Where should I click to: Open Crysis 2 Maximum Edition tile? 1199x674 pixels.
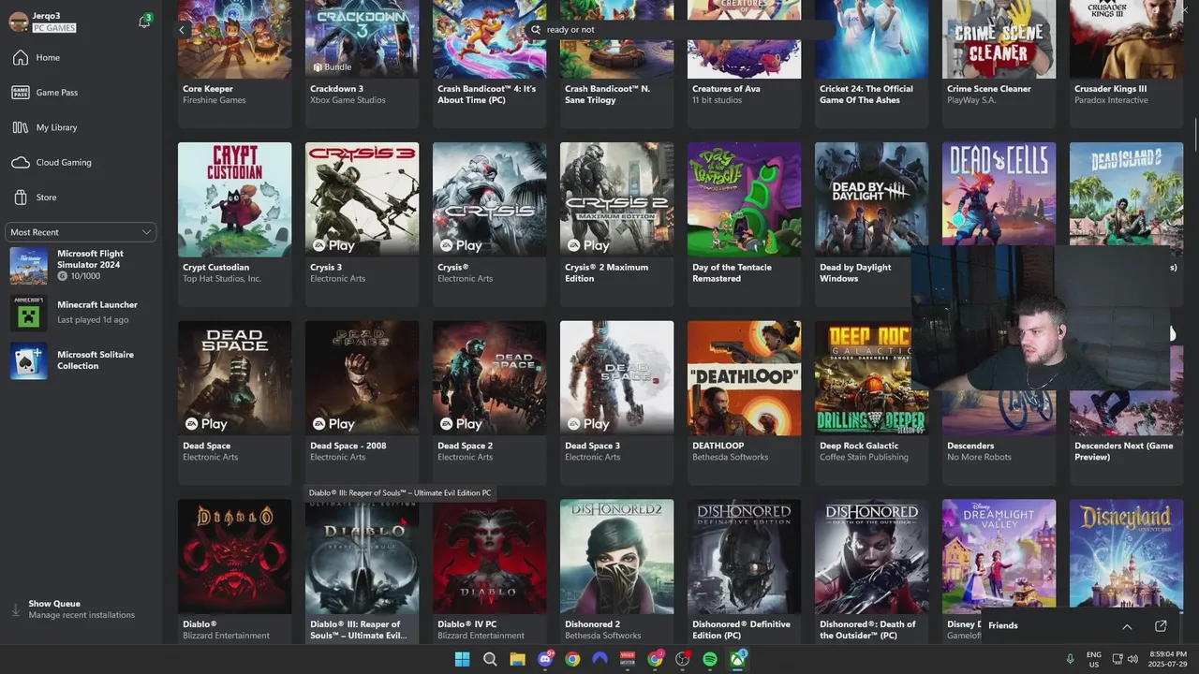(x=616, y=224)
